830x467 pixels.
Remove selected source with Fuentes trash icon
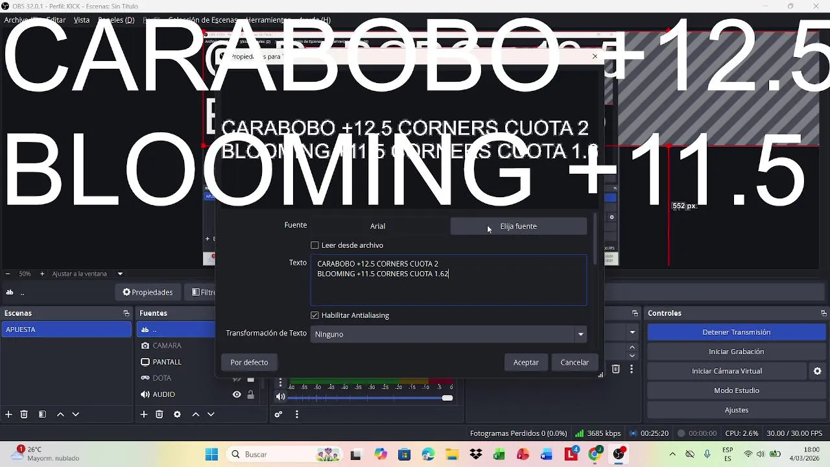click(159, 414)
